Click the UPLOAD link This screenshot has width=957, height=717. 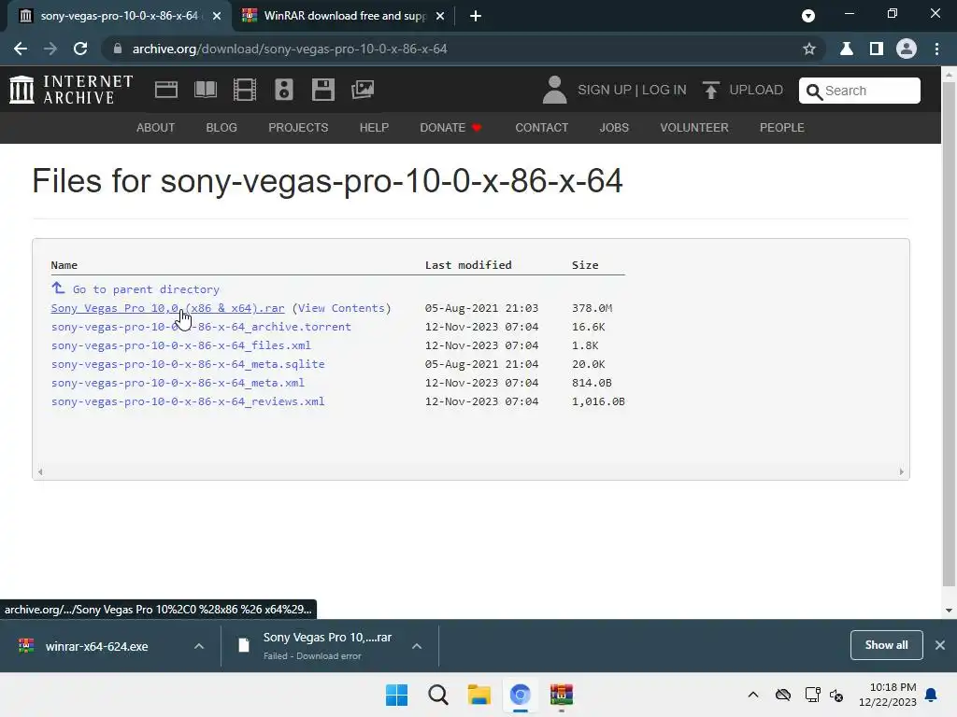tap(755, 90)
